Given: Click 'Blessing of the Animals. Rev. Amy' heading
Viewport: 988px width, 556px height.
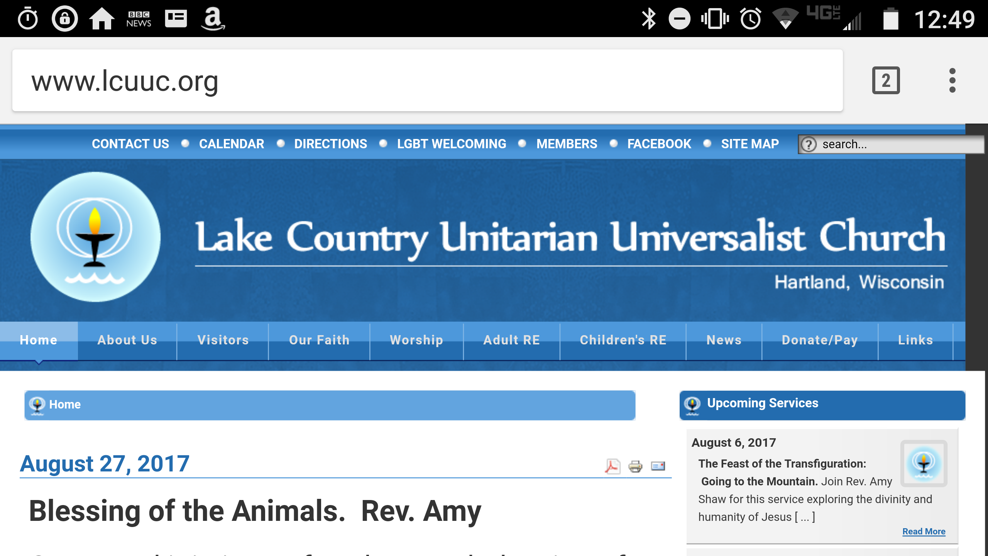Looking at the screenshot, I should pos(255,511).
